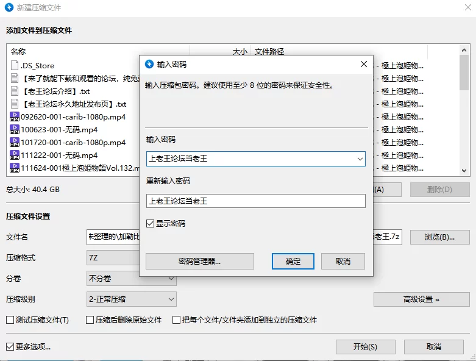
Task: Click 确定 to confirm the password
Action: click(x=293, y=261)
